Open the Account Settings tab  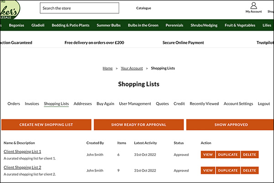(x=238, y=104)
